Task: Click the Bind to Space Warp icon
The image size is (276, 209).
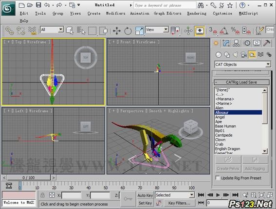Action: pos(32,31)
